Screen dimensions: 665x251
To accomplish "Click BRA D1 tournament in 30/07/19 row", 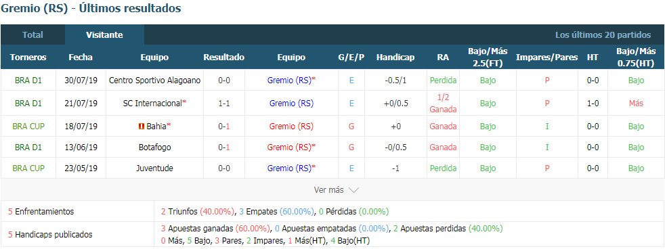I will (28, 80).
